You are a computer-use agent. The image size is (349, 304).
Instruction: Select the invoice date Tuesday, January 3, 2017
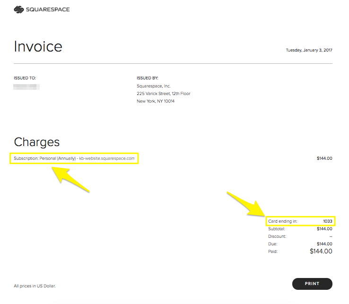[309, 50]
